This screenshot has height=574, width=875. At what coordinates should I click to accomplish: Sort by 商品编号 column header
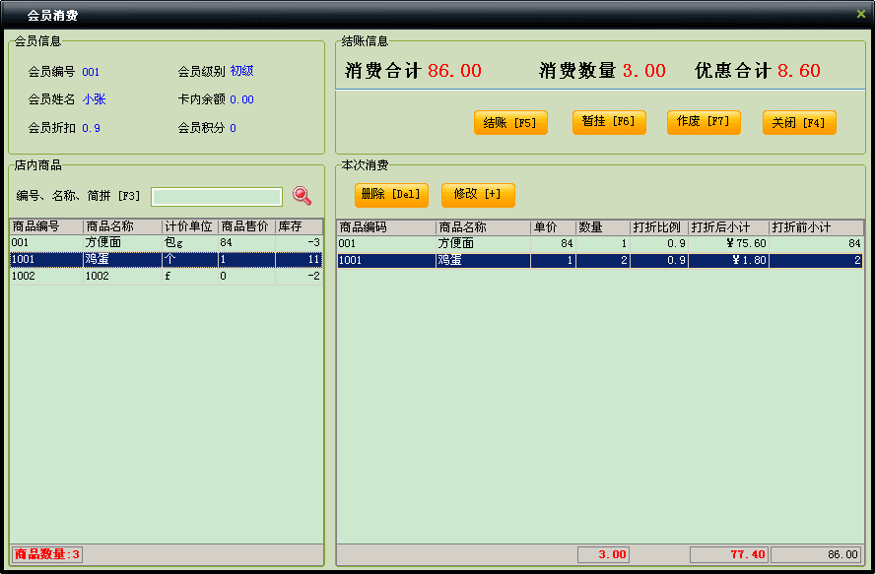tap(46, 226)
